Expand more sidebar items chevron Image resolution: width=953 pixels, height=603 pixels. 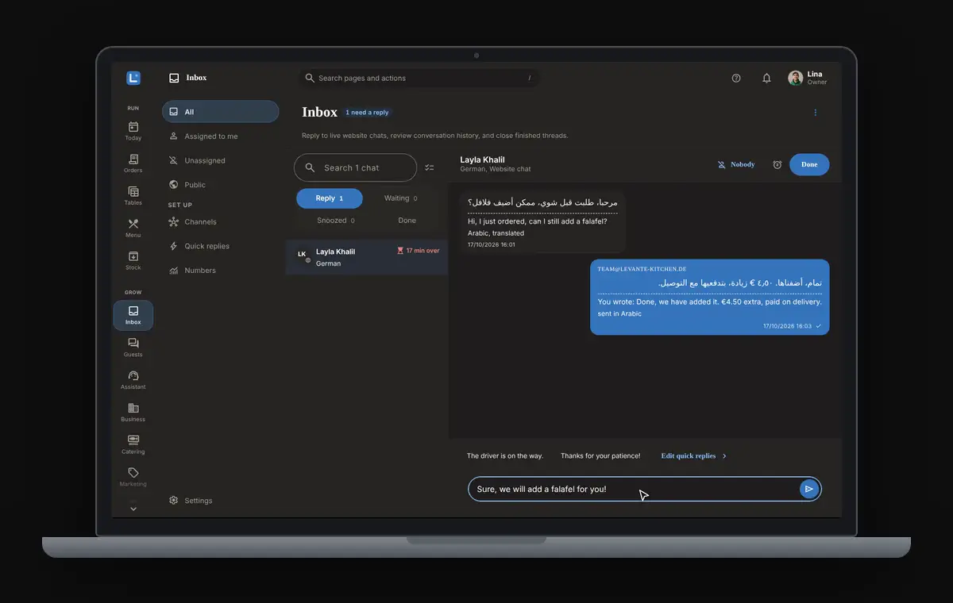click(x=133, y=509)
